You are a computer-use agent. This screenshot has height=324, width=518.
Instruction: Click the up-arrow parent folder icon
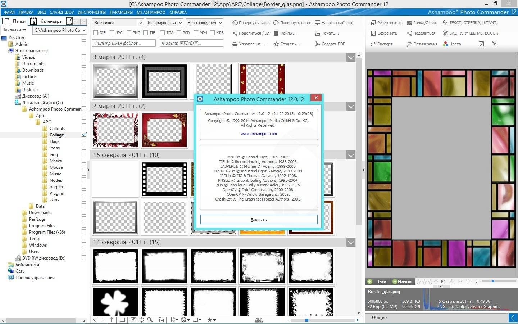[x=111, y=320]
